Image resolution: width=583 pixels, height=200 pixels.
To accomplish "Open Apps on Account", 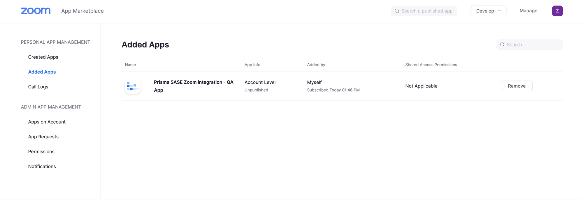I will 47,122.
